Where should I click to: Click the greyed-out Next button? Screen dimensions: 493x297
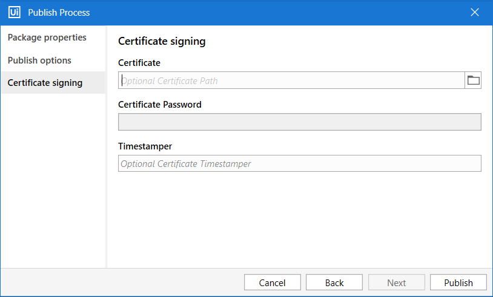point(396,282)
